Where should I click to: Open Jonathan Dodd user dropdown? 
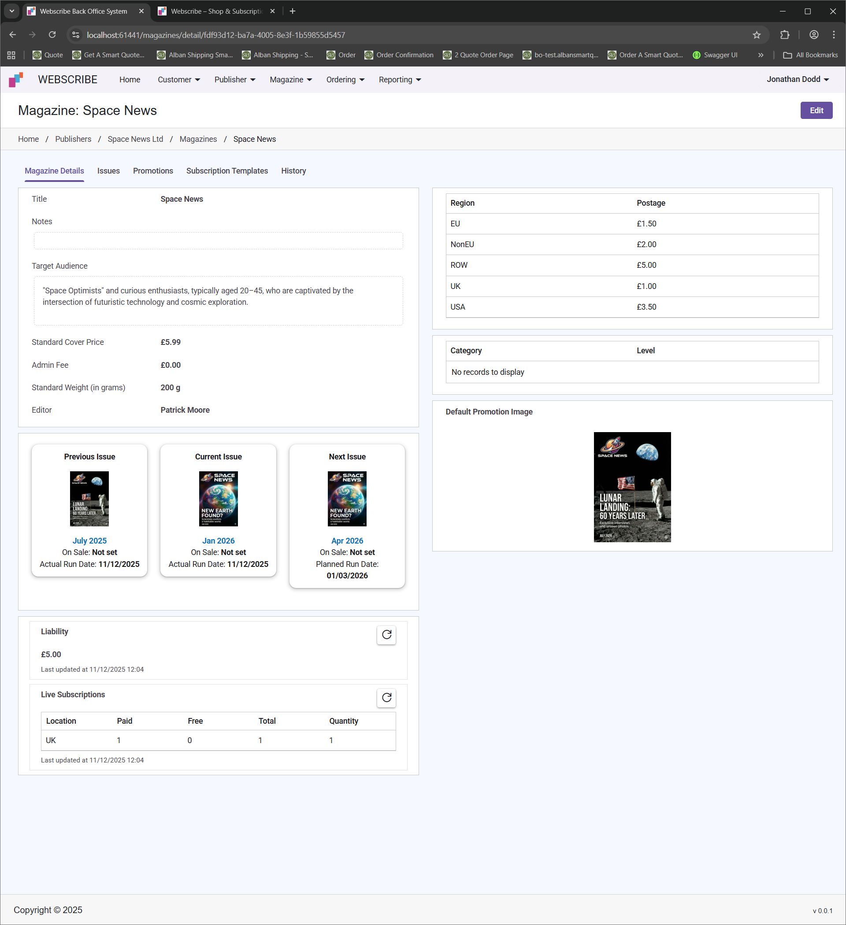[x=798, y=79]
